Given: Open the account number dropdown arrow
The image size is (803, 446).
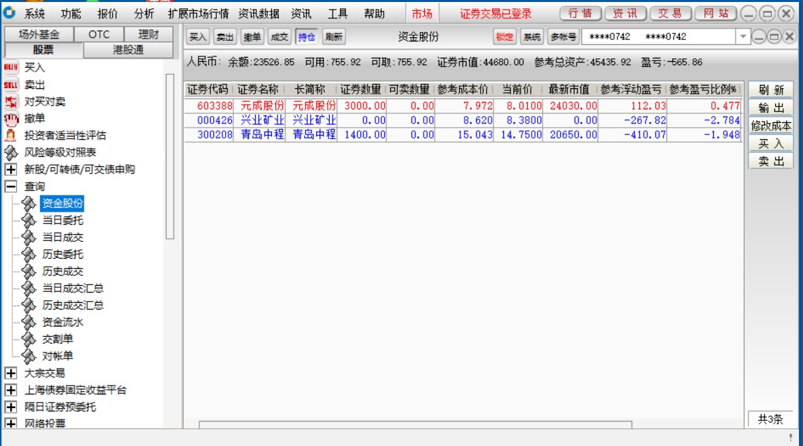Looking at the screenshot, I should point(742,37).
